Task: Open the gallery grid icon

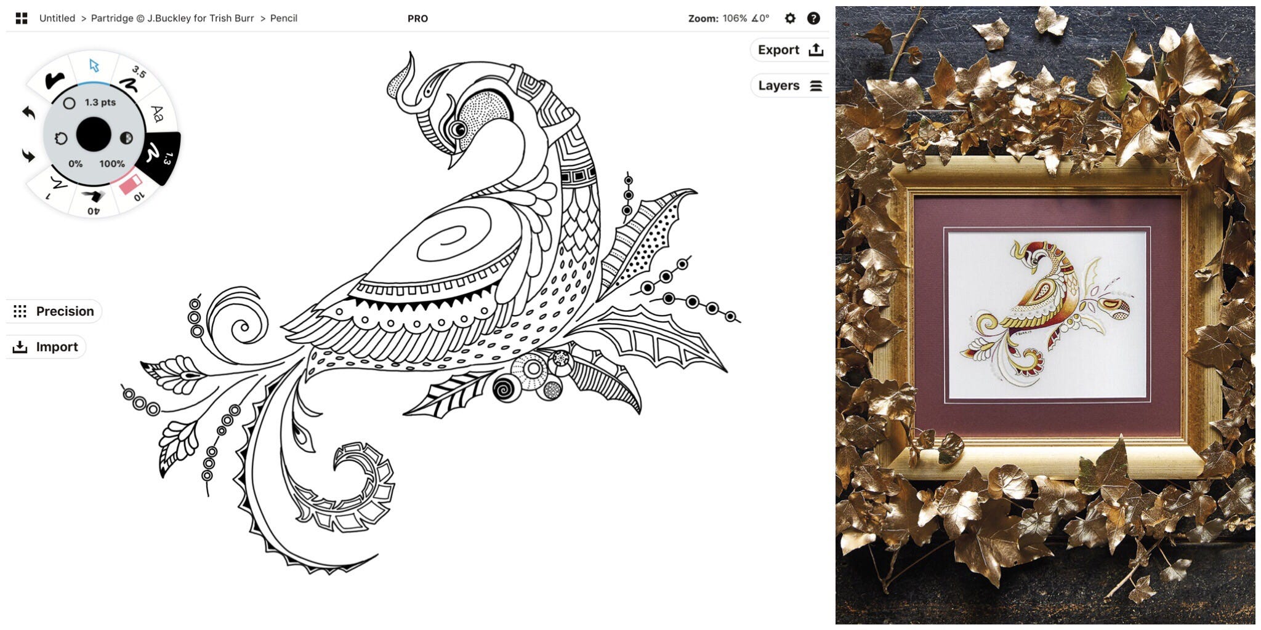Action: tap(22, 18)
